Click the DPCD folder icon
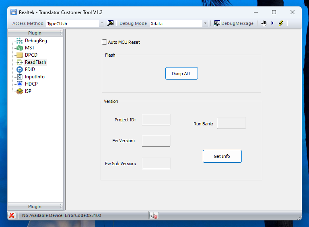The height and width of the screenshot is (227, 309). pos(19,55)
